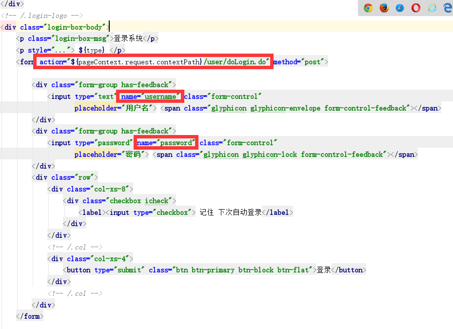Open preview in Chrome browser
Image resolution: width=453 pixels, height=329 pixels.
368,8
